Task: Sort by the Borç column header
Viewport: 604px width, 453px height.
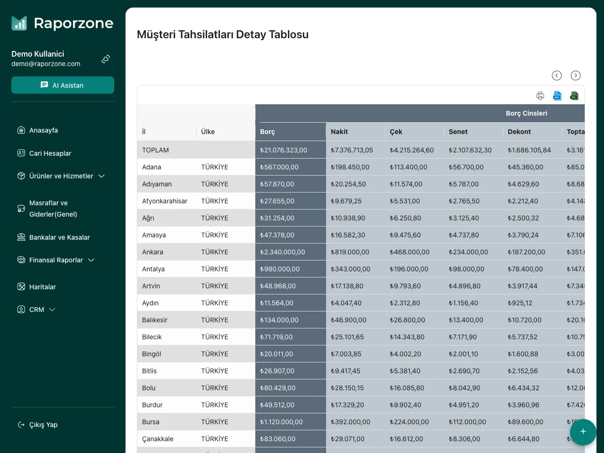Action: point(268,132)
